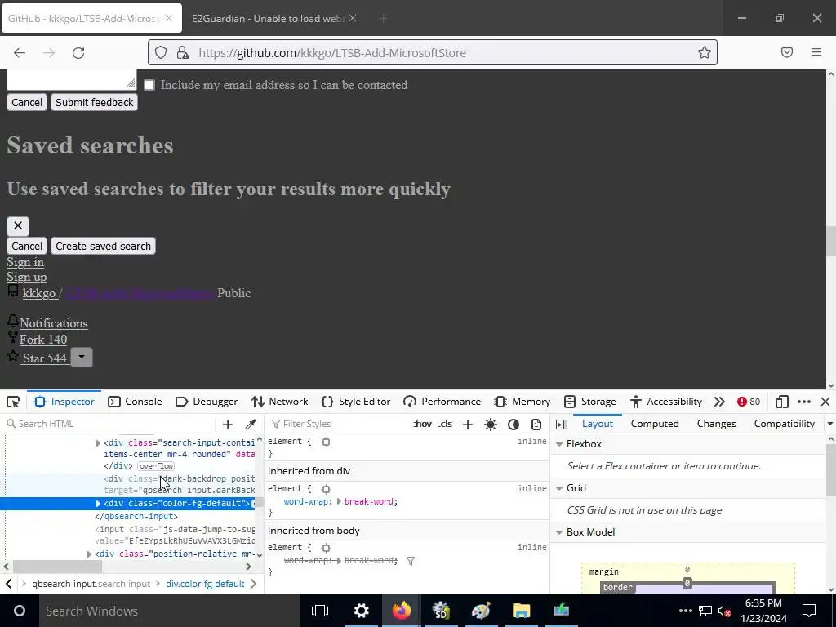
Task: Open Notifications link
Action: coord(53,323)
